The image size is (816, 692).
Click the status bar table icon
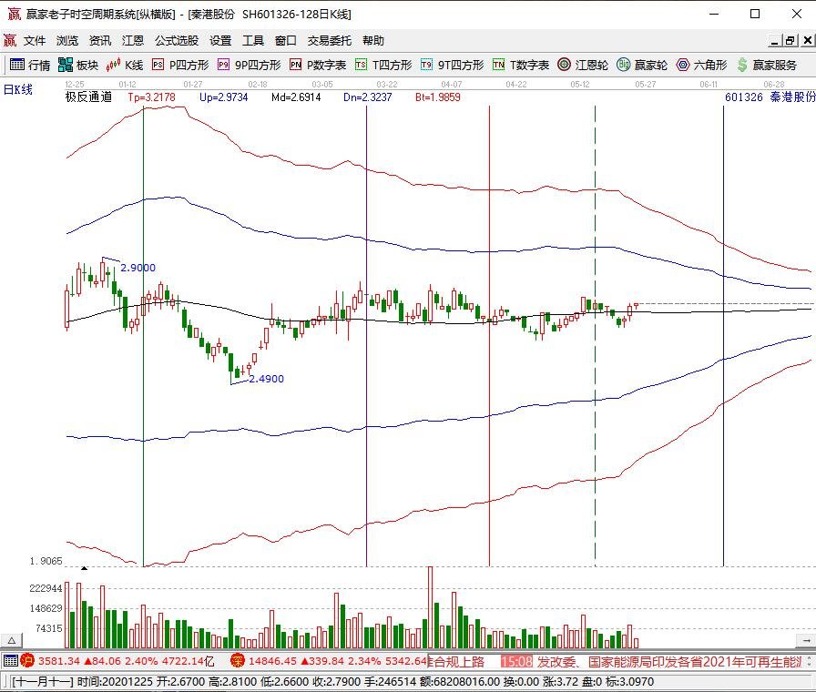coord(10,661)
